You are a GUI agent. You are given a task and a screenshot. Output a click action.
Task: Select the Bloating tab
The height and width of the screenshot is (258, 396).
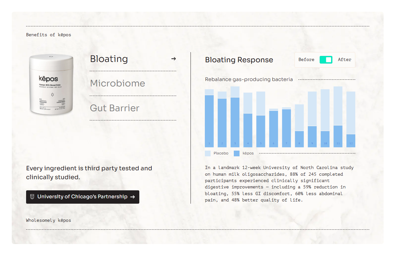[x=109, y=59]
